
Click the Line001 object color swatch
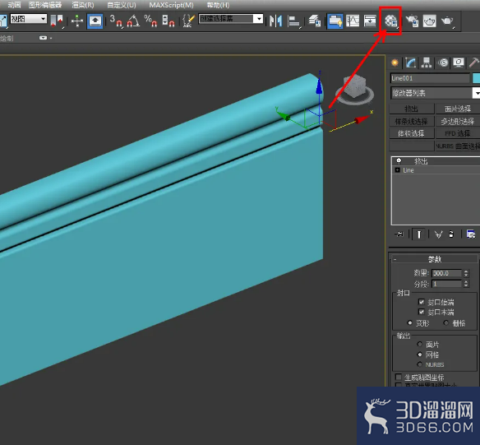click(x=477, y=78)
